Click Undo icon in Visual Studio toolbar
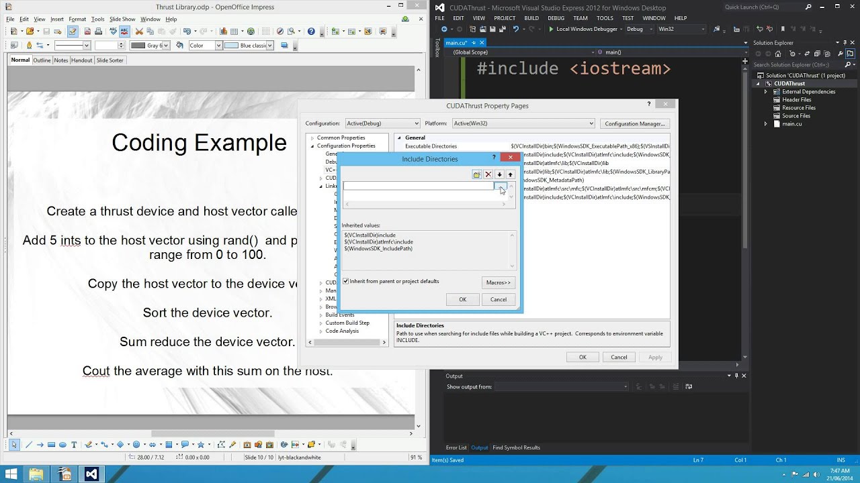Image resolution: width=860 pixels, height=483 pixels. coord(516,29)
